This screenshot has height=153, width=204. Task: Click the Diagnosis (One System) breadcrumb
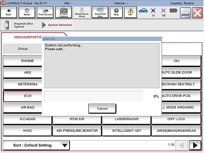coord(23,25)
